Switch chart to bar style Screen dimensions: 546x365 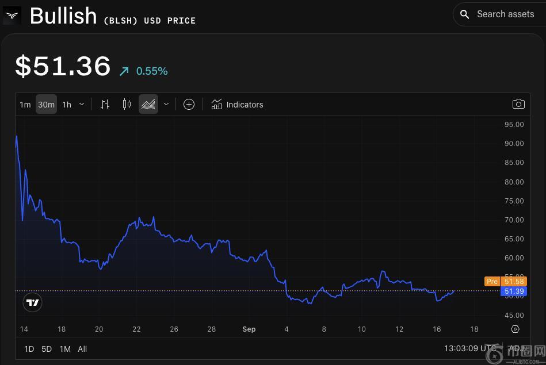pyautogui.click(x=105, y=105)
